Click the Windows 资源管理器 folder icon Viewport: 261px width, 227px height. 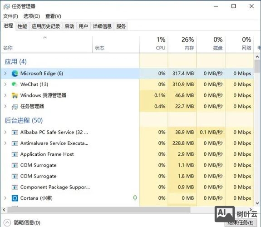point(15,95)
